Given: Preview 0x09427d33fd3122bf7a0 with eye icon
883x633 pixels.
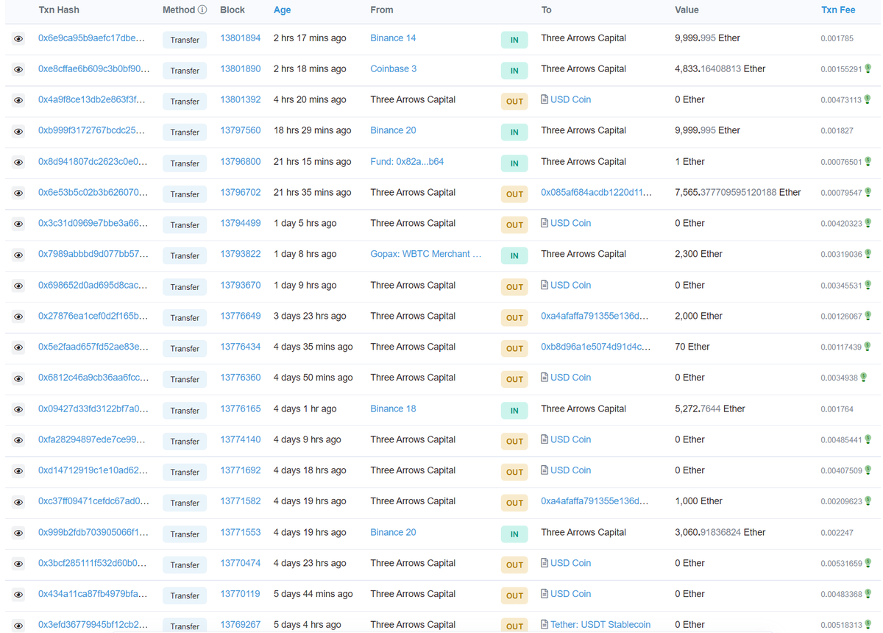Looking at the screenshot, I should click(x=18, y=410).
